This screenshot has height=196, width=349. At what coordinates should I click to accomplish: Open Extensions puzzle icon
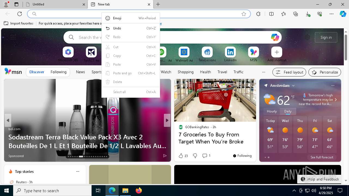click(x=258, y=14)
